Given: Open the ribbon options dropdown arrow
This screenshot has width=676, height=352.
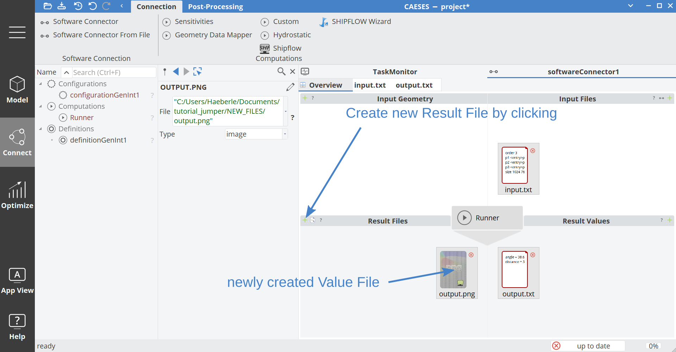Looking at the screenshot, I should 631,6.
